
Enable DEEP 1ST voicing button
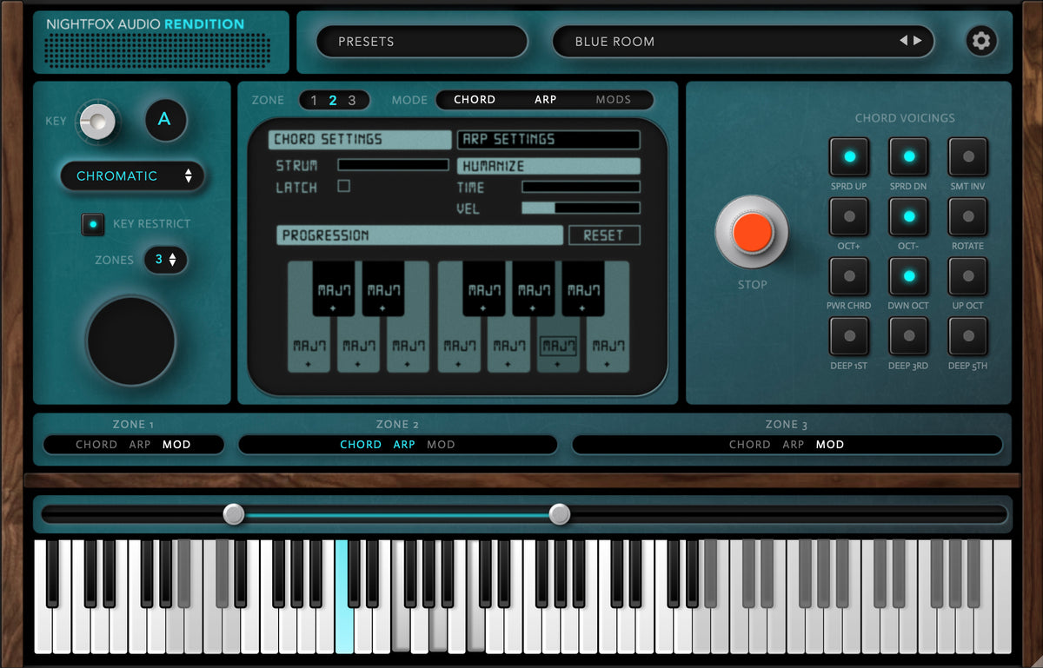click(x=849, y=336)
